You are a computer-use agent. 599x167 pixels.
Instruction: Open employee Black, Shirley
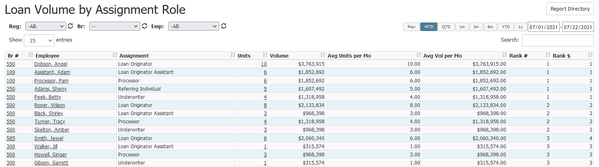point(49,113)
